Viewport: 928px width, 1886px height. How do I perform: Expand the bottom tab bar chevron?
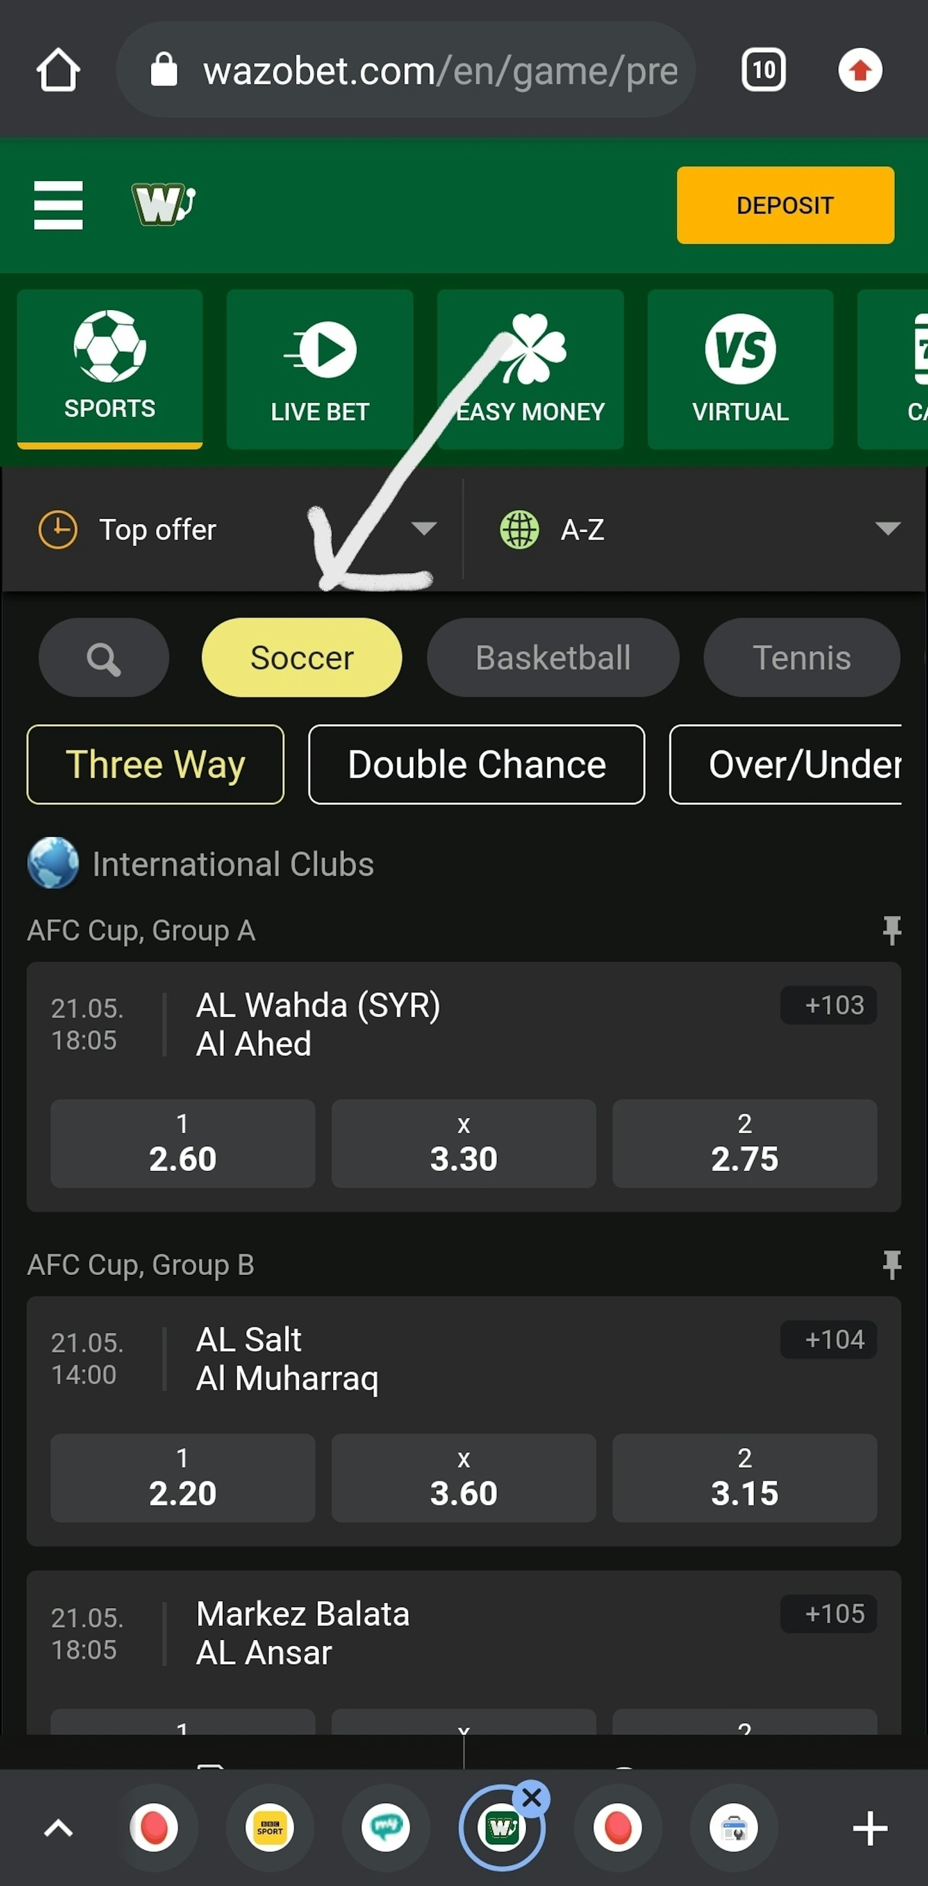click(x=59, y=1828)
